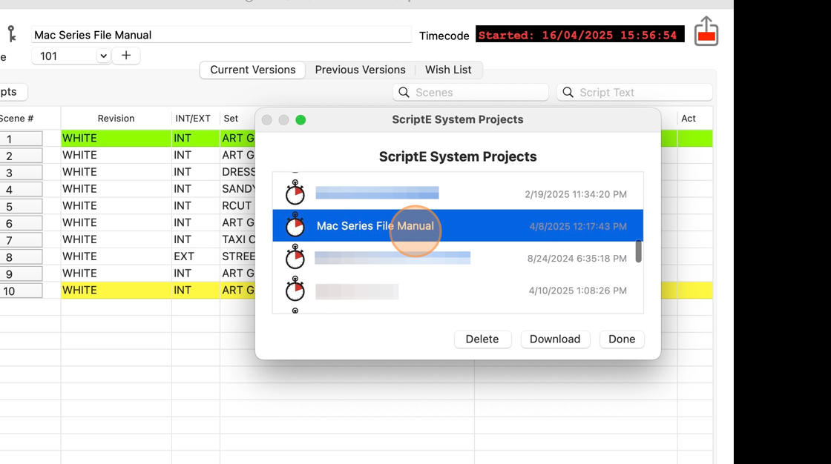Click scene number 3 button
The image size is (831, 464).
(x=21, y=173)
